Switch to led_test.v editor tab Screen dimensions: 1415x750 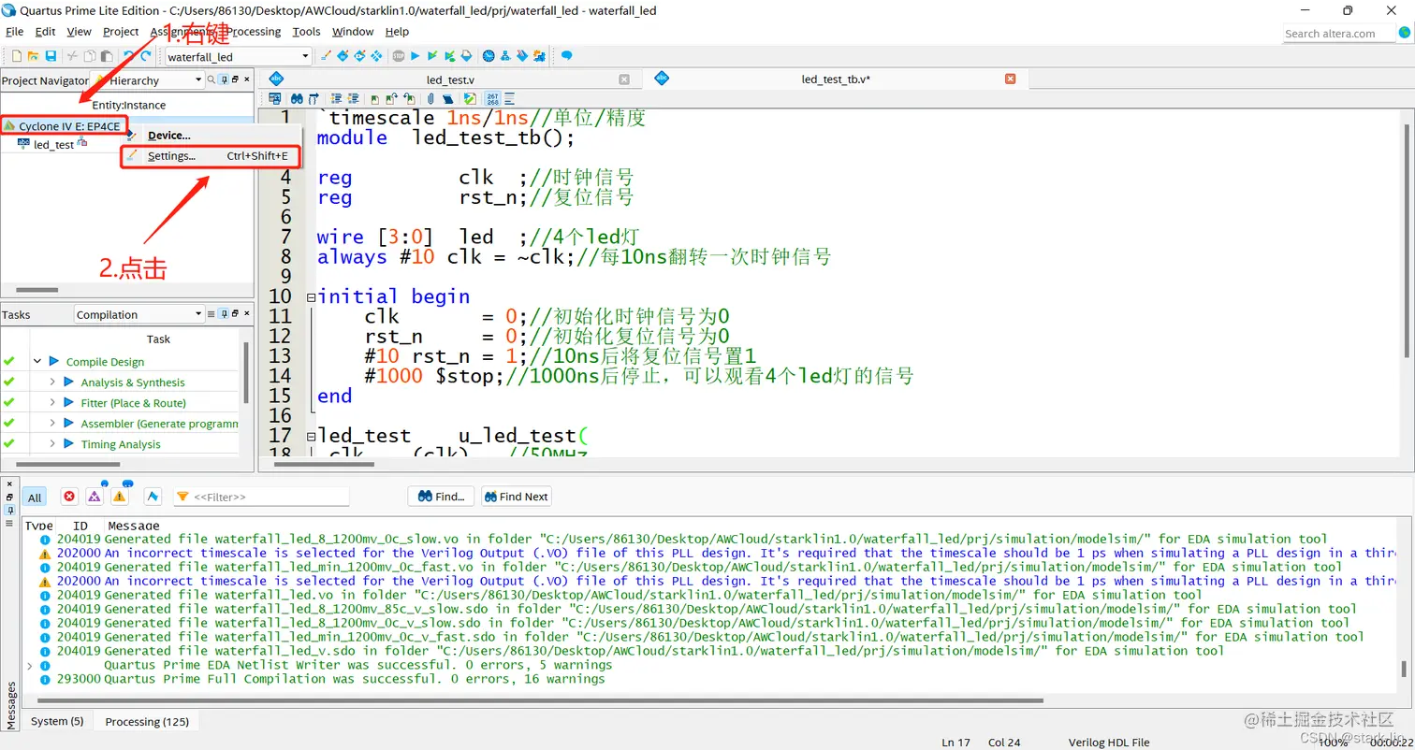point(451,79)
